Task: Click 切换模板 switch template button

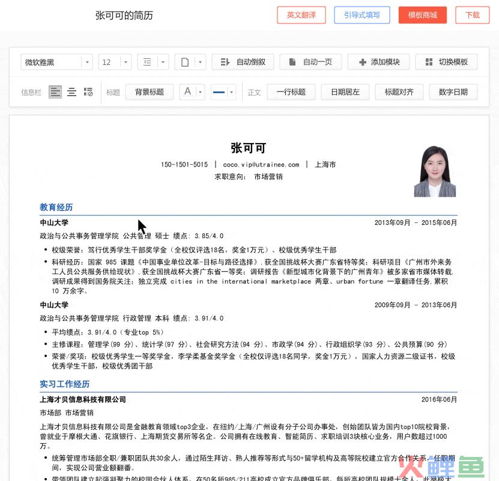Action: pos(447,62)
